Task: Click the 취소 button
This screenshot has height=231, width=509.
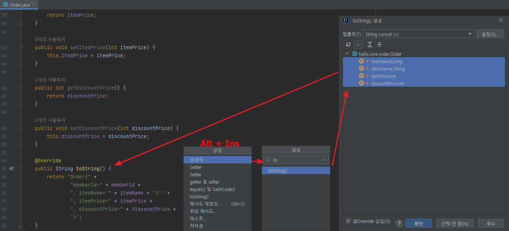Action: click(491, 224)
